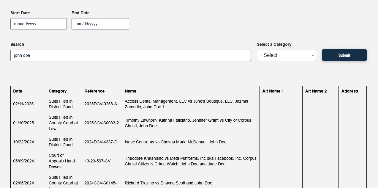Click the Select a Category label
This screenshot has width=378, height=188.
[x=274, y=44]
